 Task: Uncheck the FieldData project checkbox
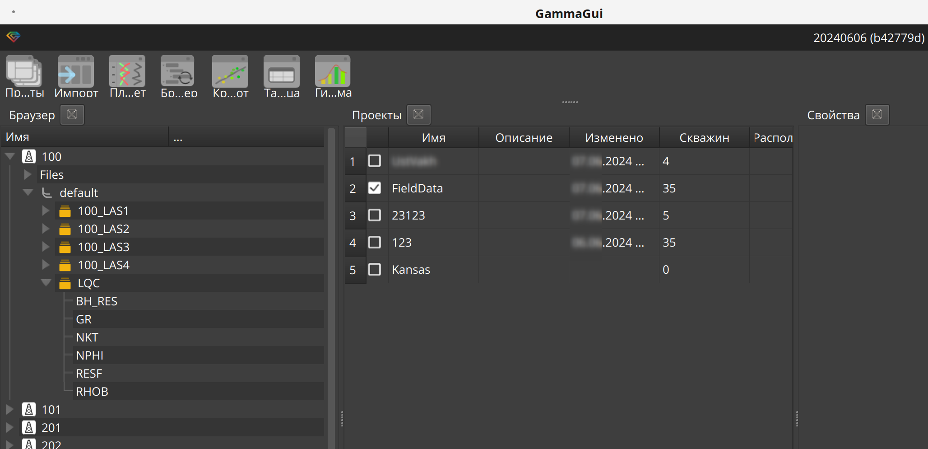click(x=375, y=188)
